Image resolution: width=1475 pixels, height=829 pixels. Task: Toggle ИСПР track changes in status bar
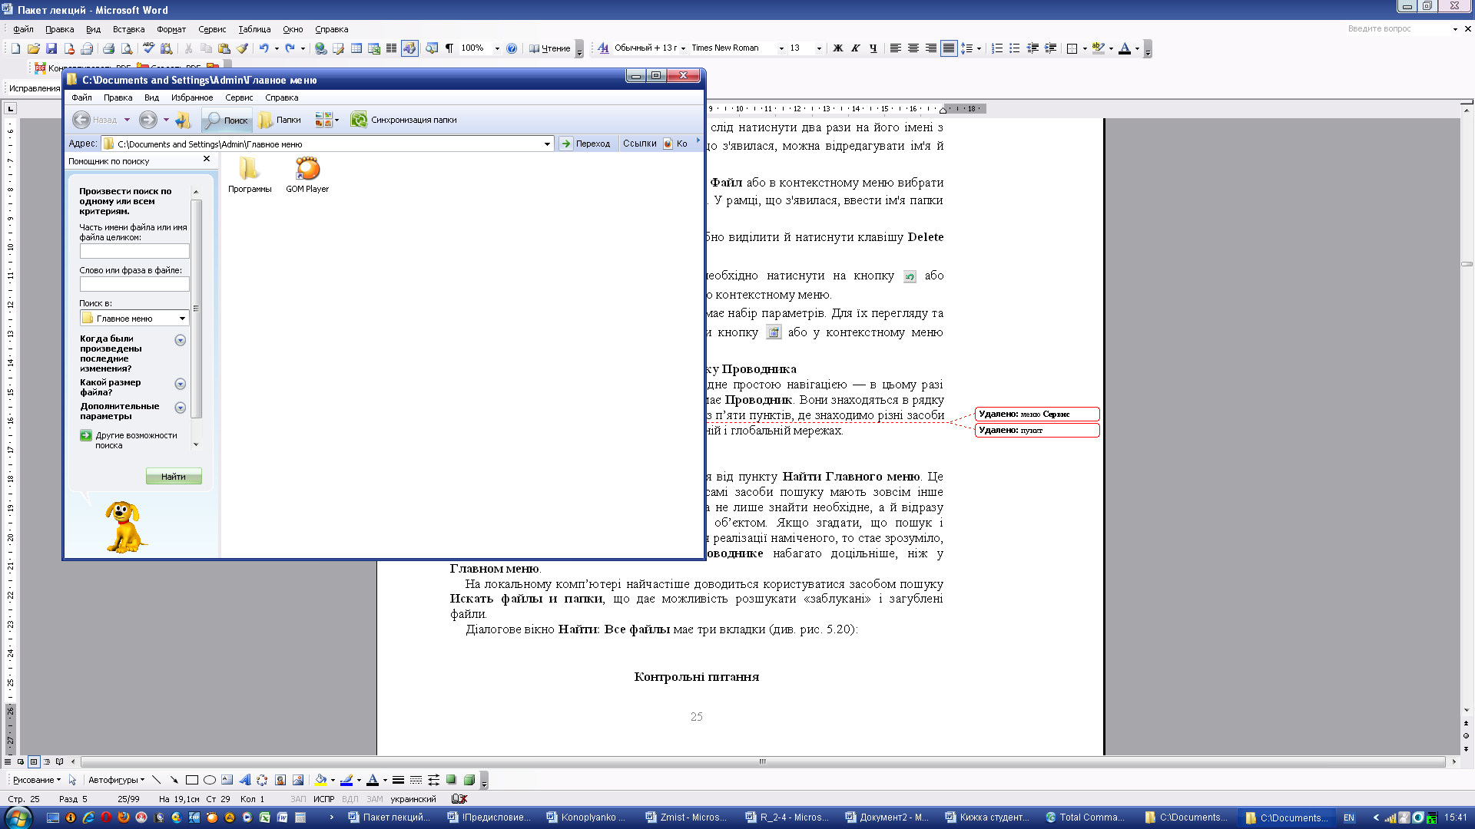click(323, 799)
